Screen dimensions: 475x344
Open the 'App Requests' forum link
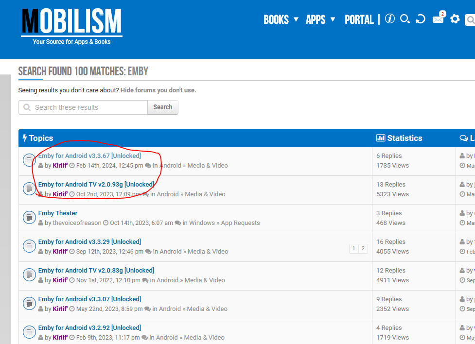240,223
